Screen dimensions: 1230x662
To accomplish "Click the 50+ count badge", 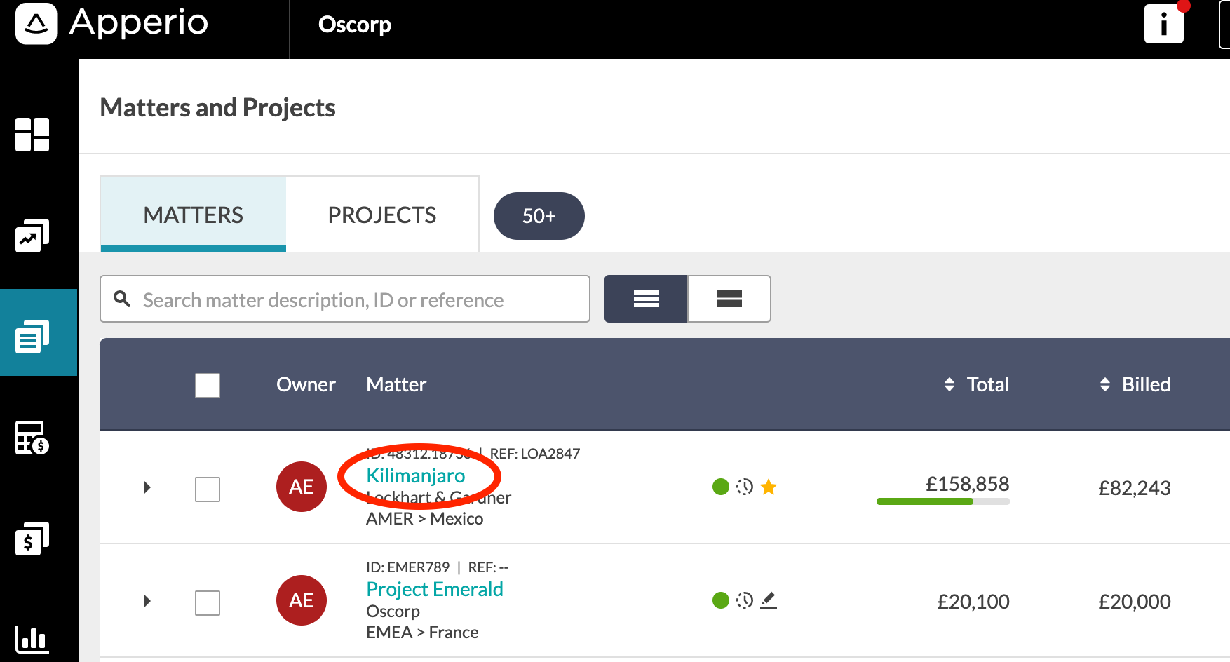I will click(x=539, y=216).
